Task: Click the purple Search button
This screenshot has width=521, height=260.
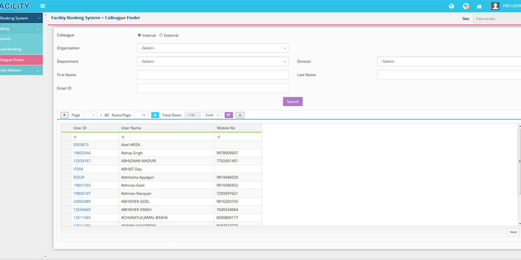Action: pyautogui.click(x=293, y=102)
